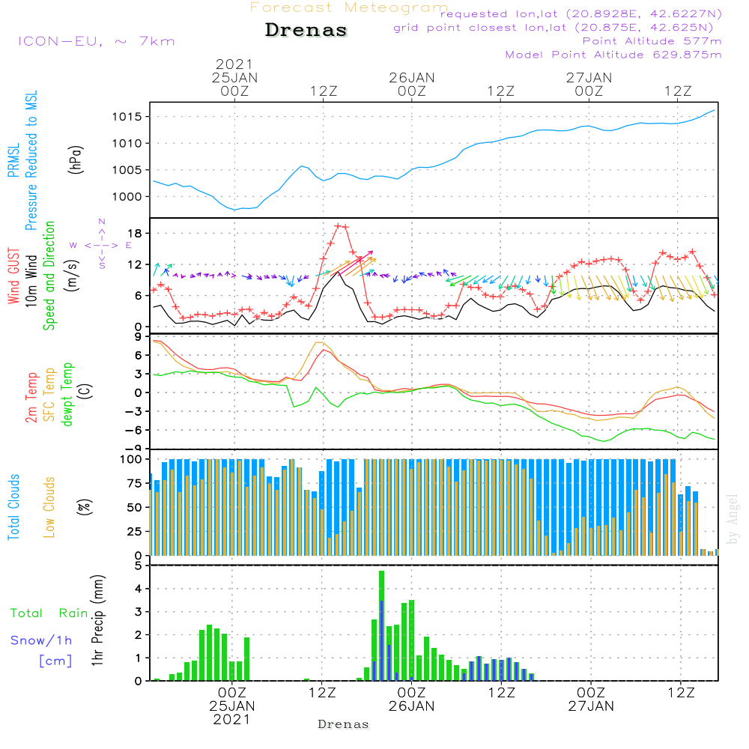Click the (m/s) unit label

tap(72, 276)
